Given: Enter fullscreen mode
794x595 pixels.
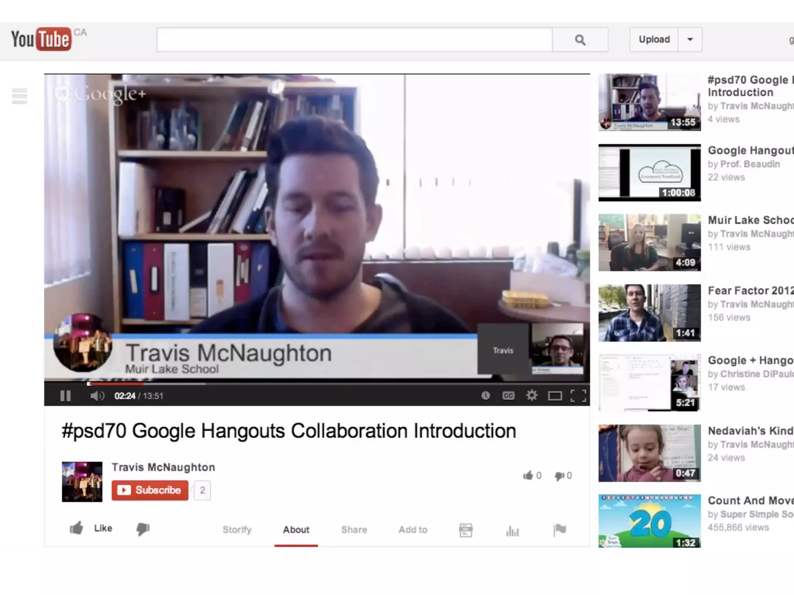Looking at the screenshot, I should tap(578, 396).
